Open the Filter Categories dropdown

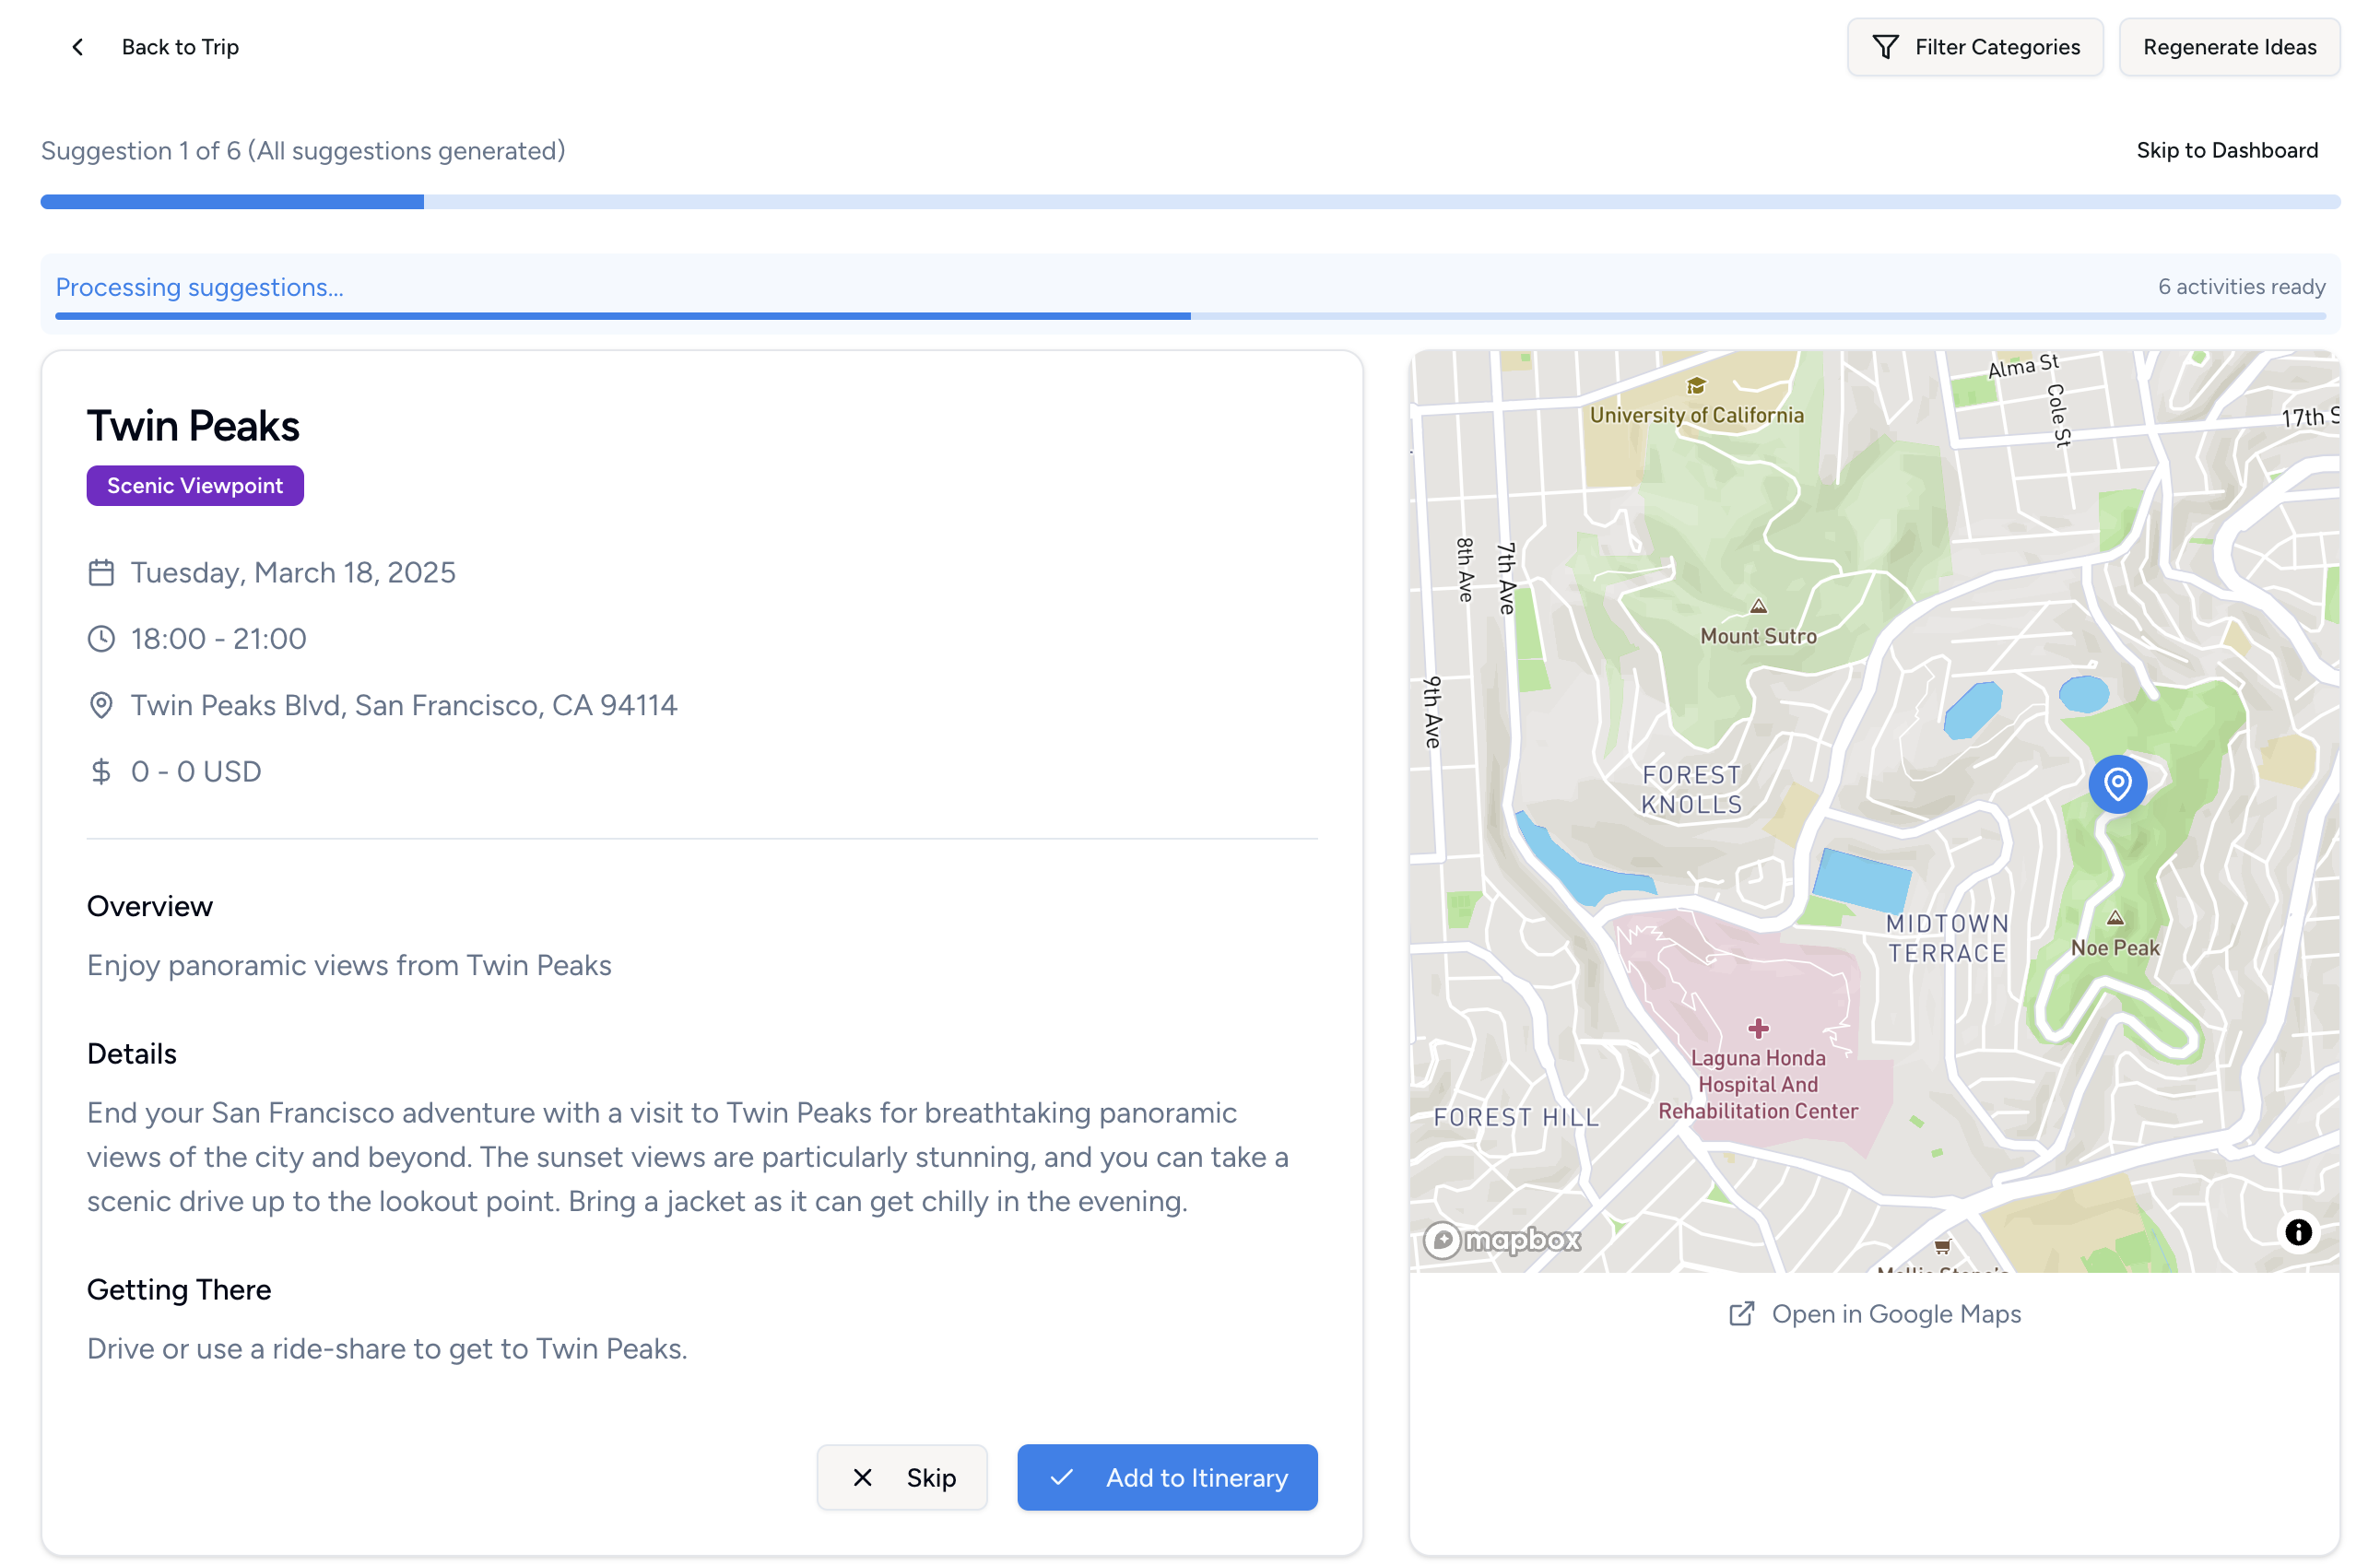(1974, 47)
